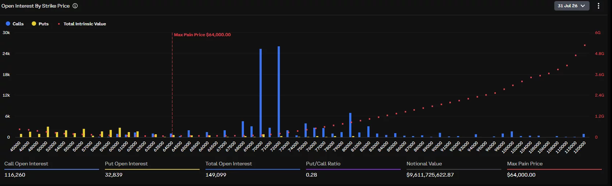Click the Open Interest By Strike Price title
612x186 pixels.
(36, 6)
